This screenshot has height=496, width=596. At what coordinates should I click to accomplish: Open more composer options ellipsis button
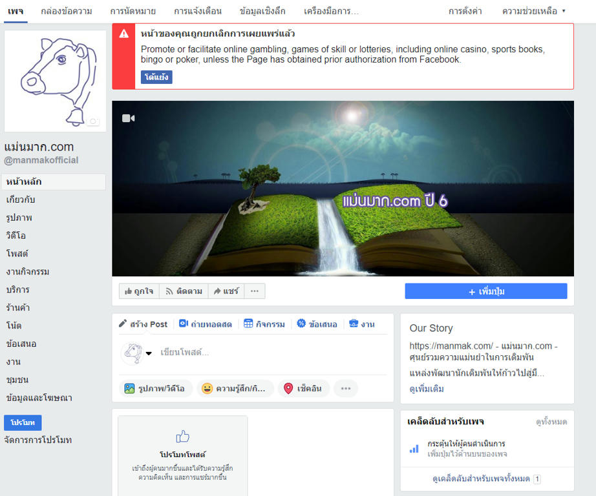346,389
